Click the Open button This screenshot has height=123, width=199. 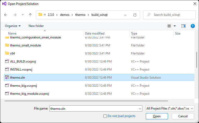click(x=157, y=116)
